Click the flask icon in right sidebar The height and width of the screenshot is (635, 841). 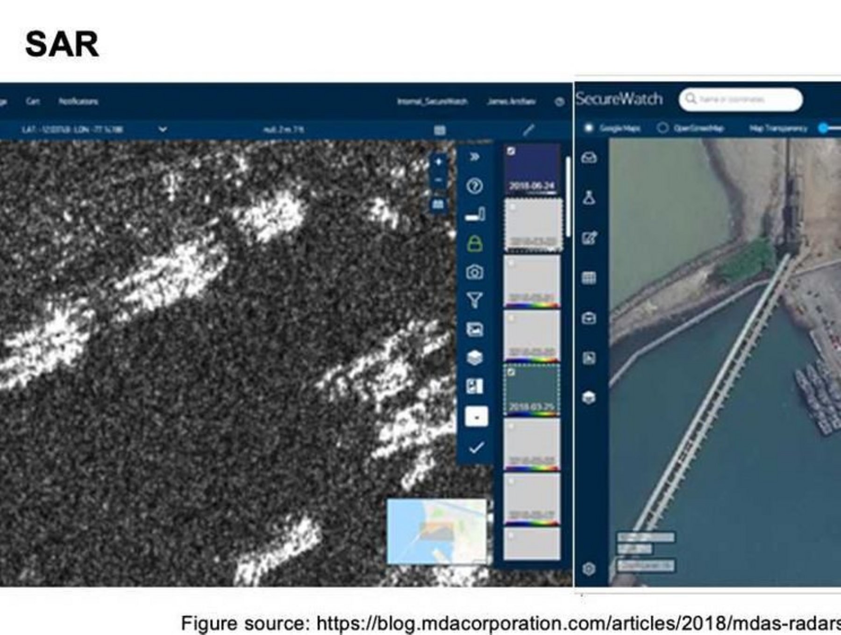pos(589,198)
